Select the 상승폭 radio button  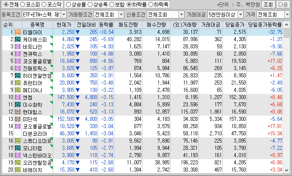click(x=90, y=4)
